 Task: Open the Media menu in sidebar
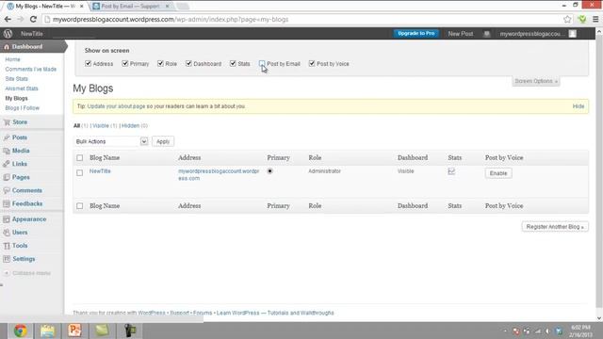click(21, 151)
